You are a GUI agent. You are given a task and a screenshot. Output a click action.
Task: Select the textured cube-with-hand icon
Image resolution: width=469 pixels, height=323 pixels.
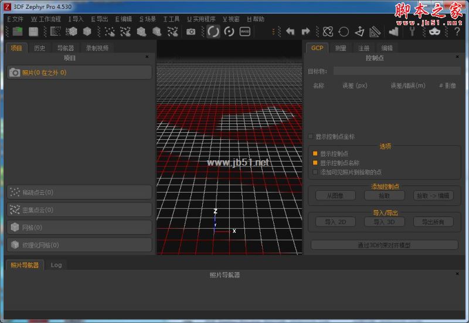point(157,32)
